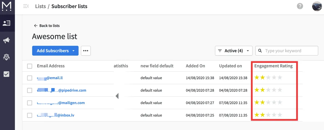Select the @inbox.lv subscriber row checkbox
Image resolution: width=324 pixels, height=130 pixels.
(x=30, y=115)
